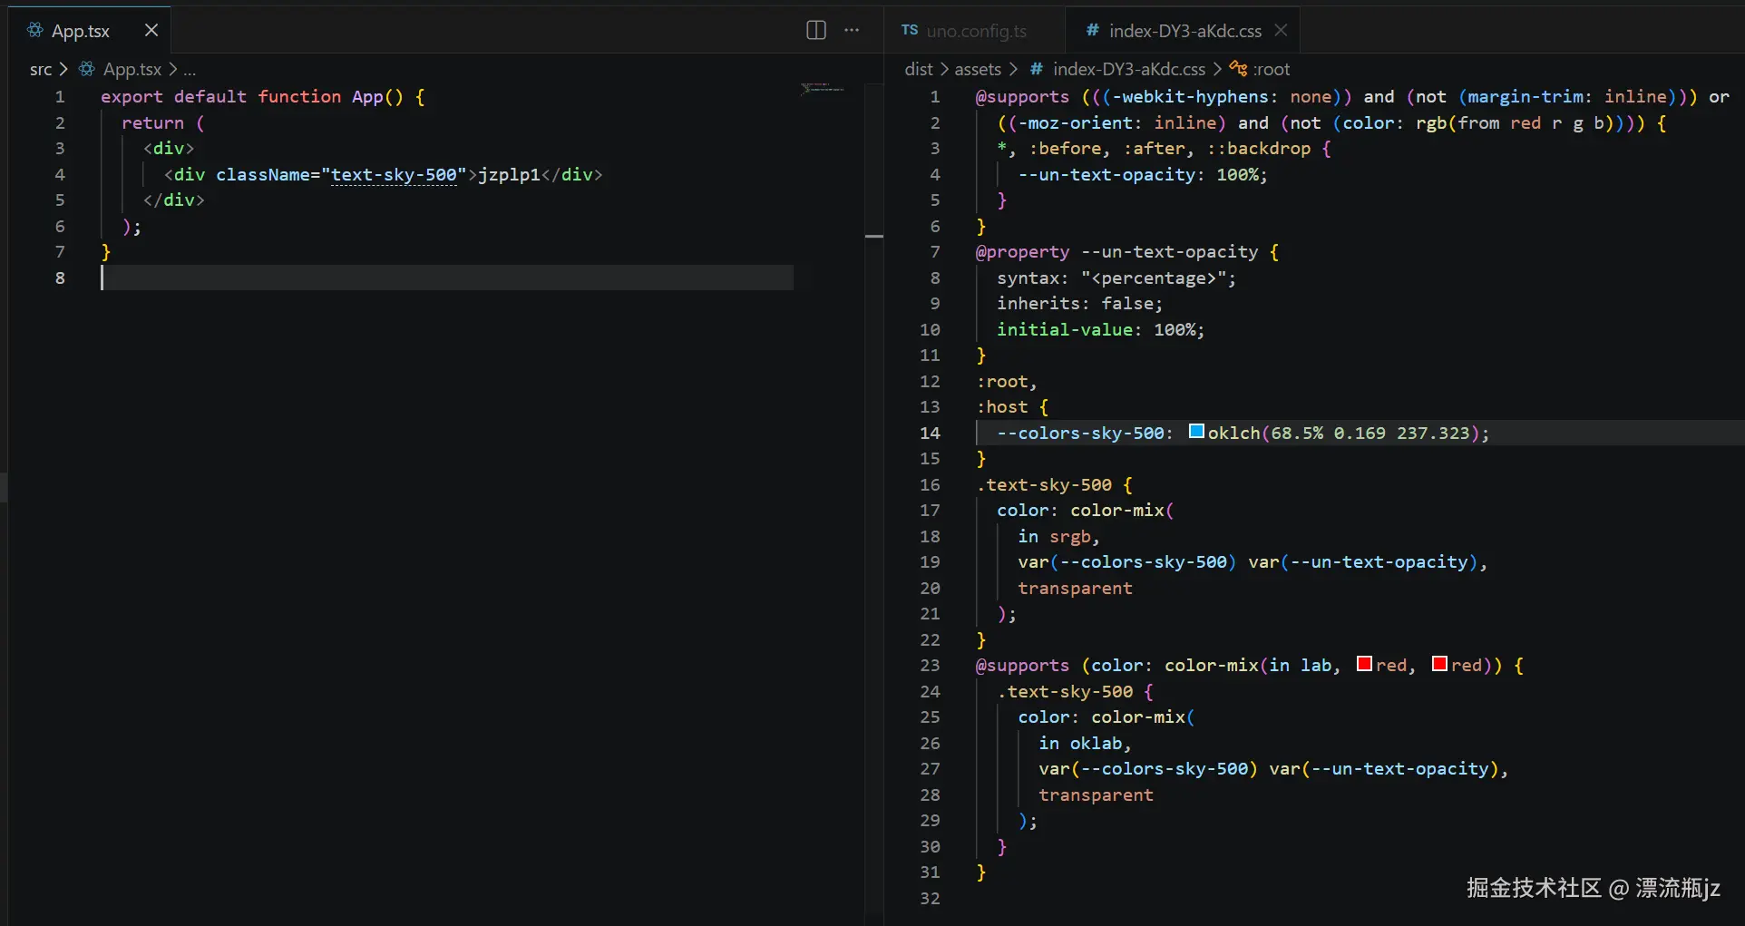Viewport: 1745px width, 926px height.
Task: Click the jzplp1 text in the div
Action: coord(509,174)
